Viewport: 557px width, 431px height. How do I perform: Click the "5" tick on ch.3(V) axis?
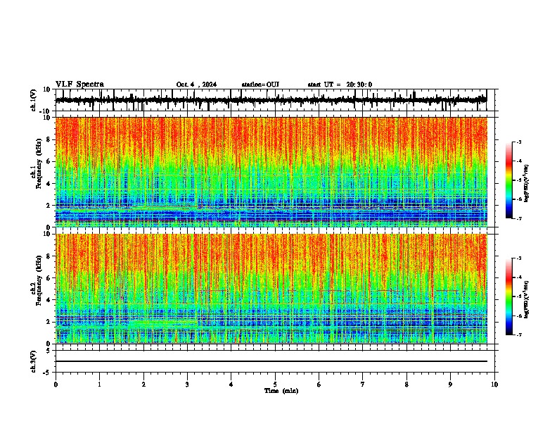click(x=49, y=351)
